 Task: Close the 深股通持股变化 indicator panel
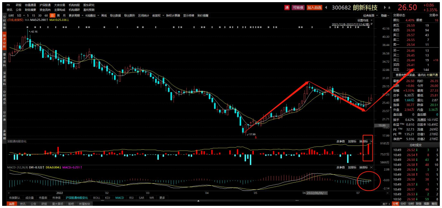pyautogui.click(x=371, y=141)
